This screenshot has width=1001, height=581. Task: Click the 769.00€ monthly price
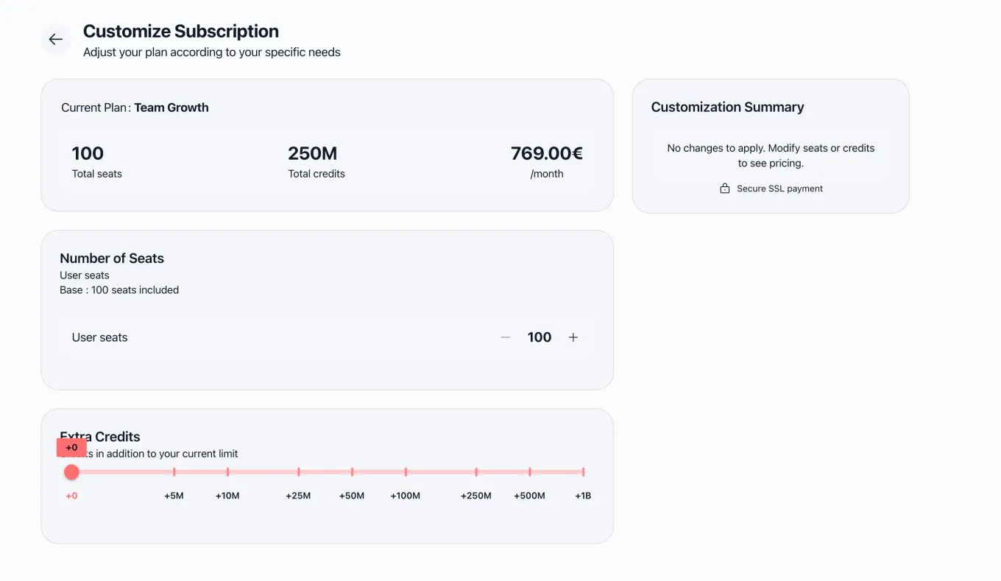click(547, 153)
